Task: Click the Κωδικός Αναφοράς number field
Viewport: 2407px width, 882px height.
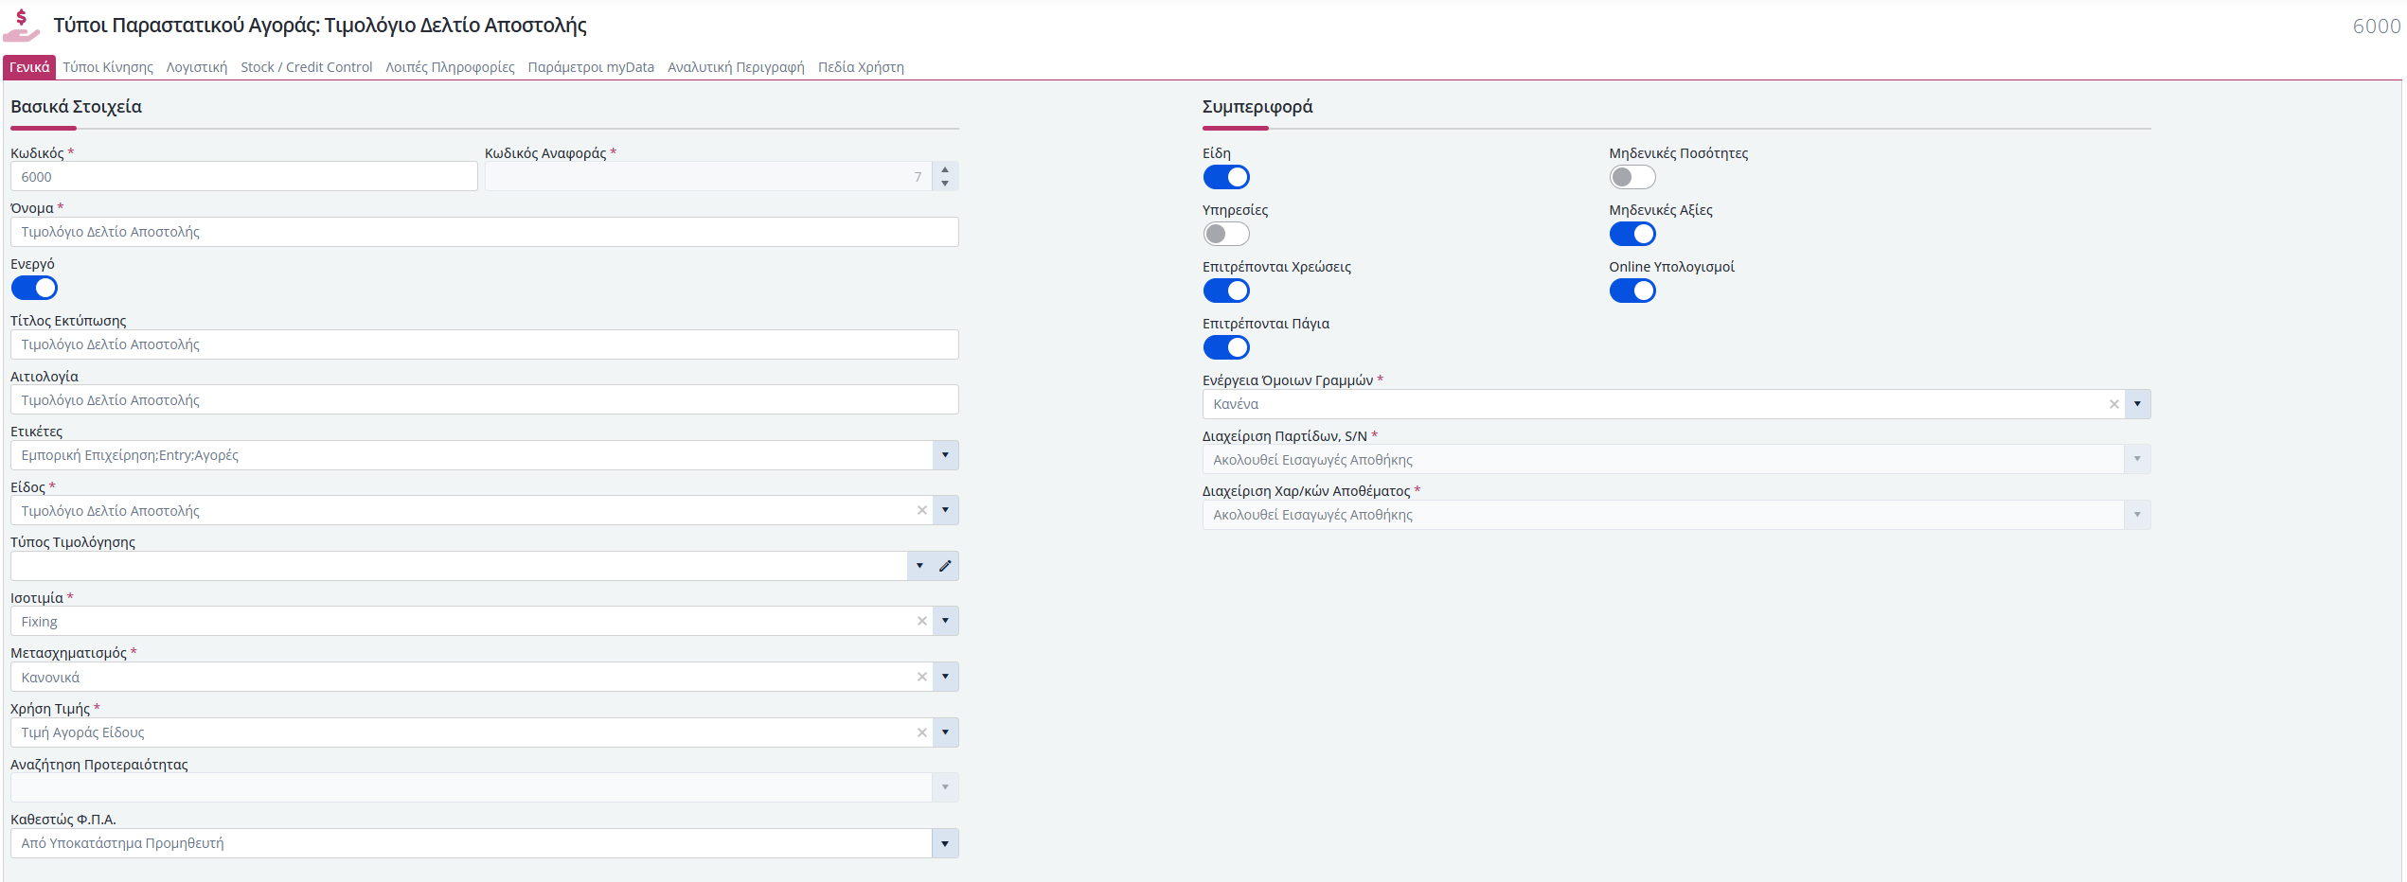Action: pos(708,177)
